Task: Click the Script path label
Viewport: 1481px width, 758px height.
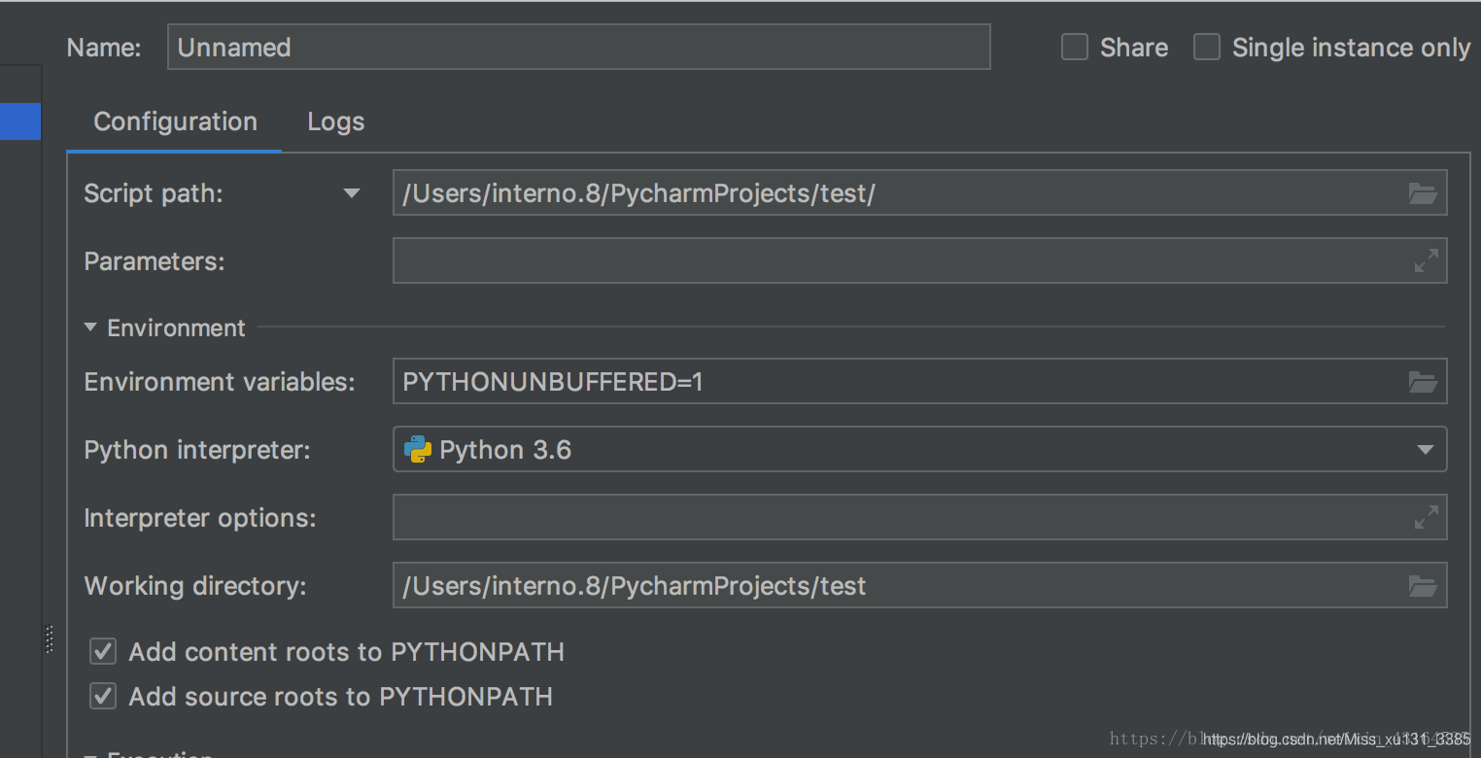Action: 154,193
